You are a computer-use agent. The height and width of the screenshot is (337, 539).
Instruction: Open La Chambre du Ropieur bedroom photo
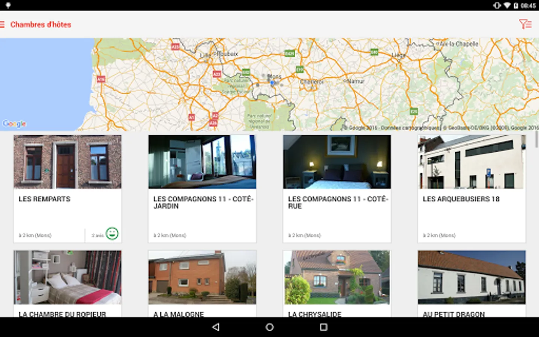pyautogui.click(x=67, y=277)
